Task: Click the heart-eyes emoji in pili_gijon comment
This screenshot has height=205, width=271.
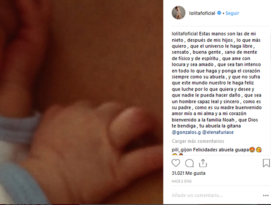Action: (x=252, y=149)
